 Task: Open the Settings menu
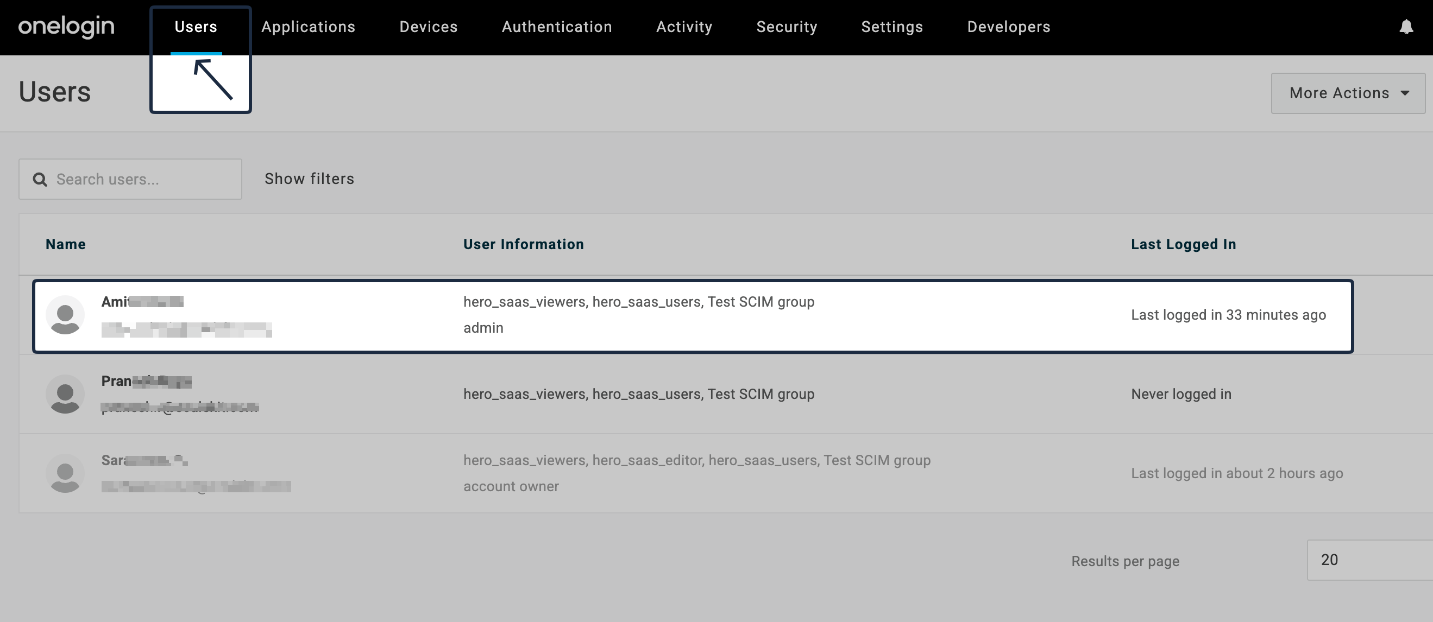pyautogui.click(x=892, y=27)
